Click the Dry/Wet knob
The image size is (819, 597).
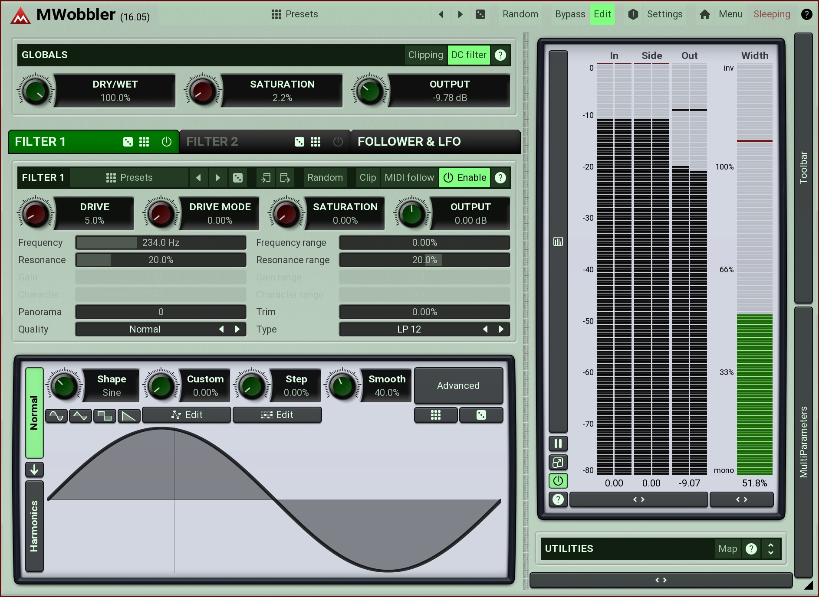[35, 91]
